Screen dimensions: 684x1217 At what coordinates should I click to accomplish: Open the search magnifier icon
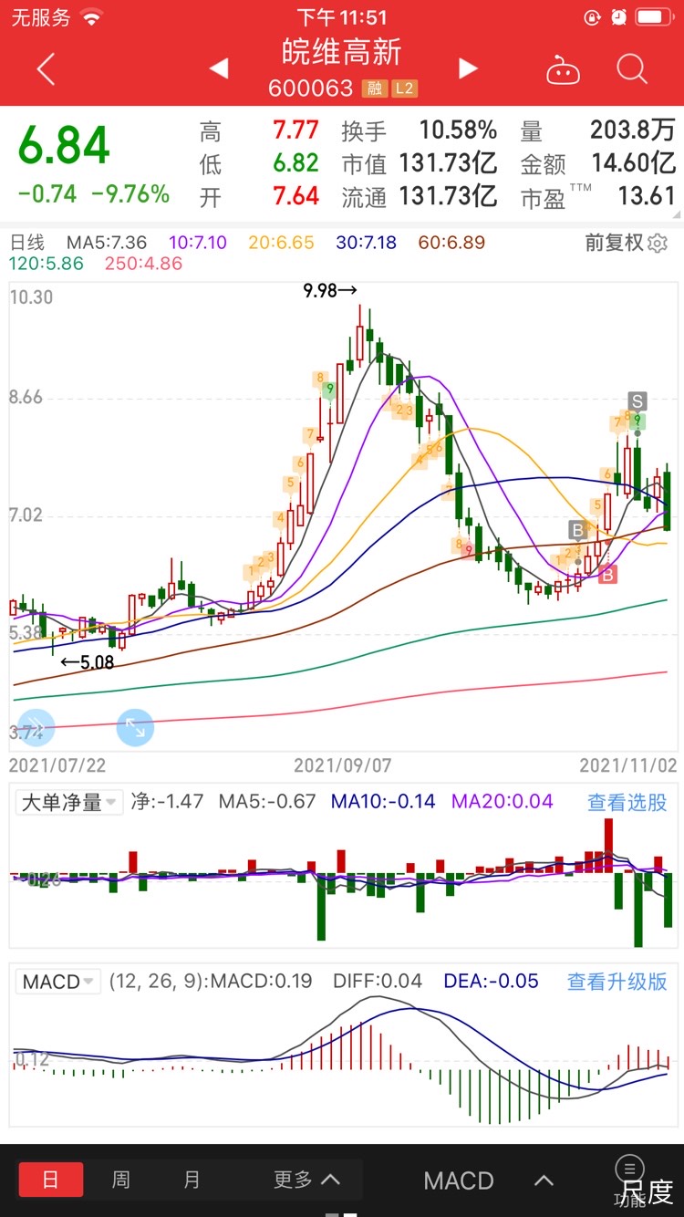[631, 68]
